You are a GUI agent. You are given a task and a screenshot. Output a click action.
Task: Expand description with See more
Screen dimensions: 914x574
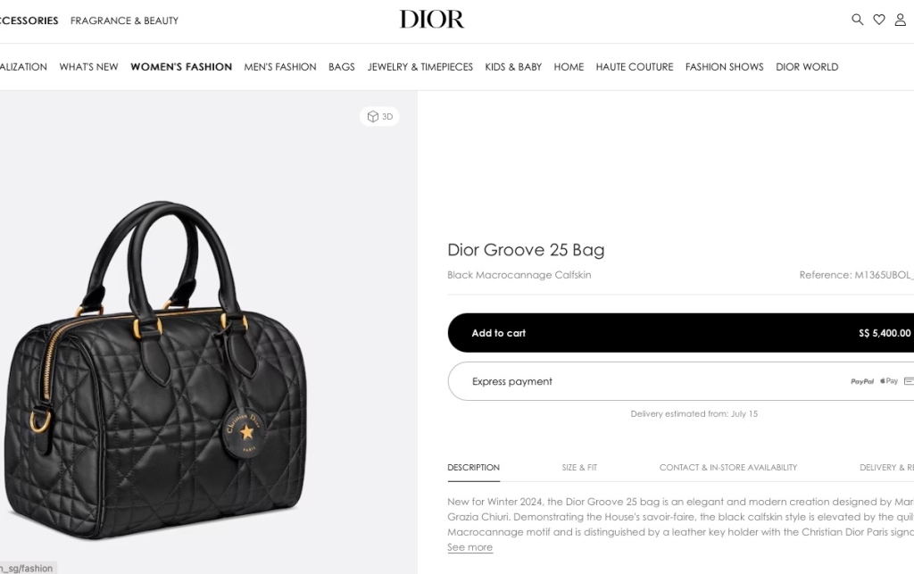[x=469, y=547]
